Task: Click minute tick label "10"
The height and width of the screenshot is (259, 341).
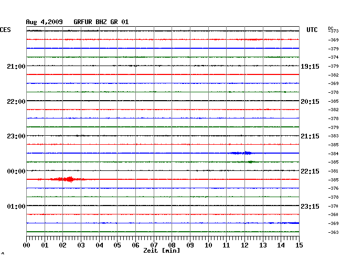Action: pyautogui.click(x=208, y=245)
